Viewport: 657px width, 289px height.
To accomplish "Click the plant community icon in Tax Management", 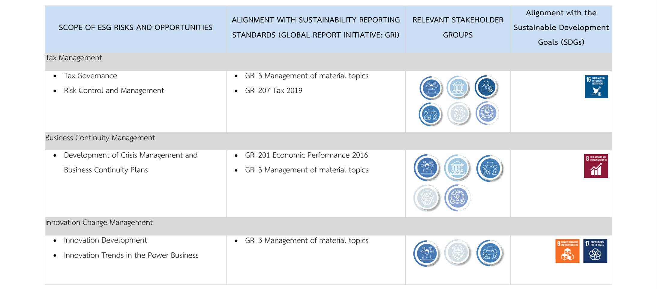I will [x=487, y=113].
